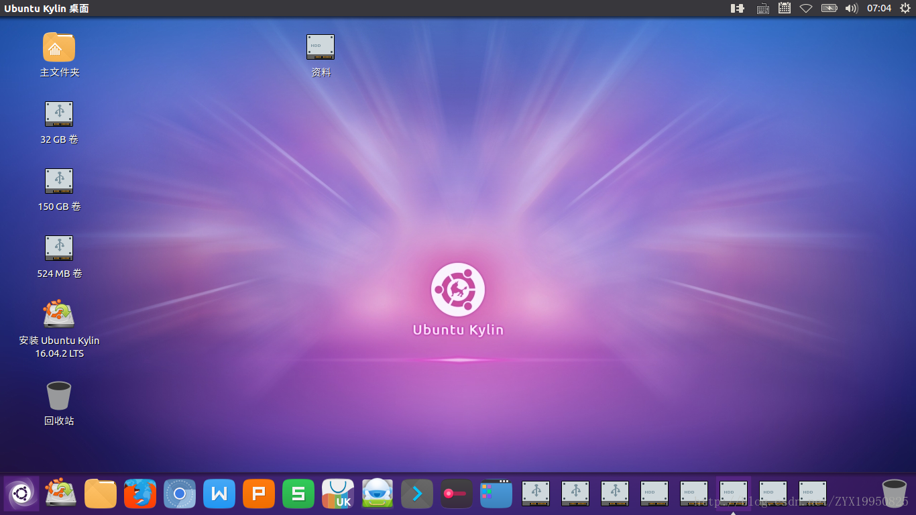This screenshot has width=916, height=515.
Task: Open Firefox from the dock
Action: coord(140,493)
